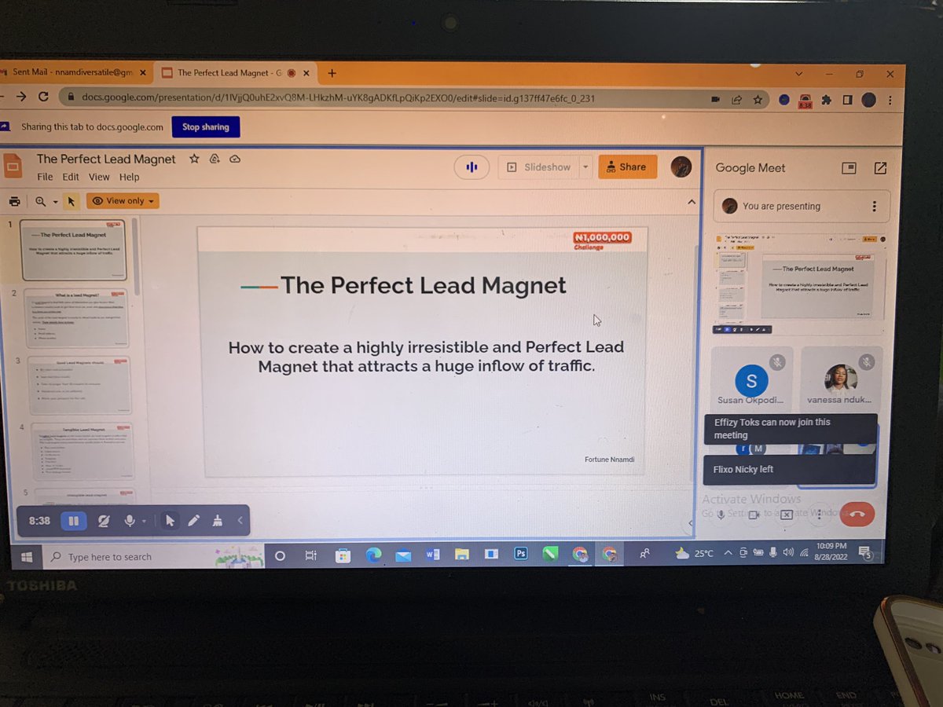
Task: Click the Meet audio activity indicator button
Action: pos(472,167)
